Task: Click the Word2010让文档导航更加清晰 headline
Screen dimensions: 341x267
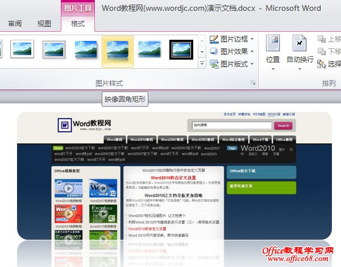Action: tap(173, 195)
